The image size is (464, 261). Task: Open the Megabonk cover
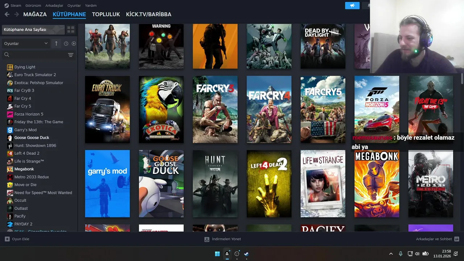pos(377,184)
